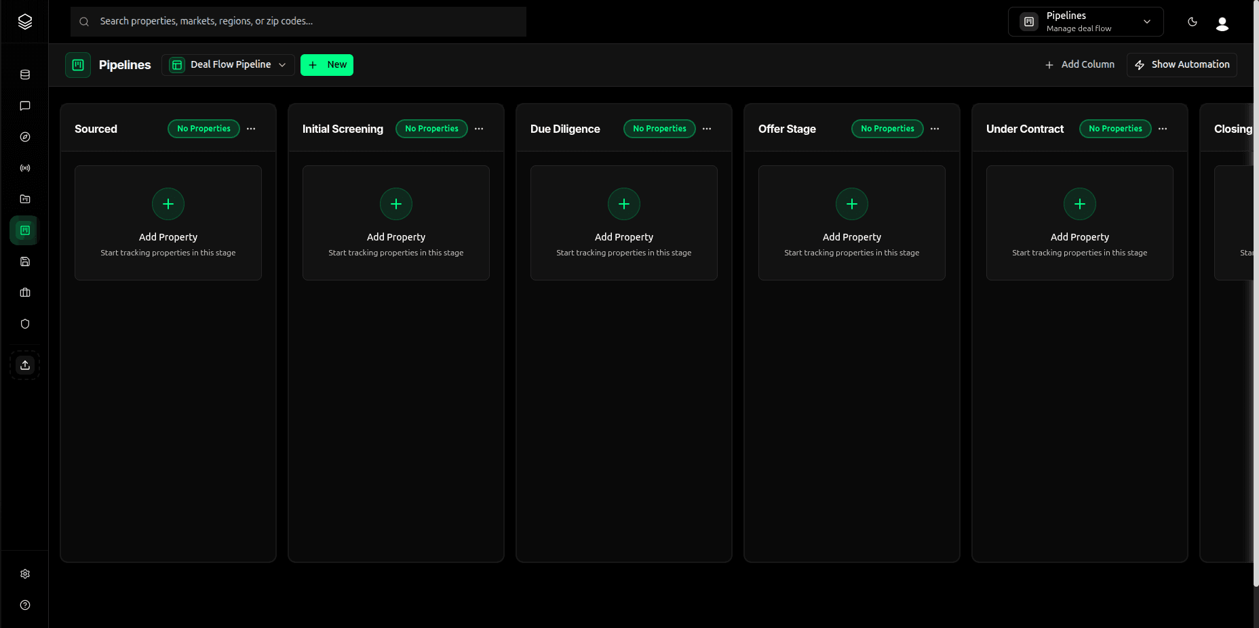
Task: Click plus icon in Sourced column card
Action: point(168,204)
